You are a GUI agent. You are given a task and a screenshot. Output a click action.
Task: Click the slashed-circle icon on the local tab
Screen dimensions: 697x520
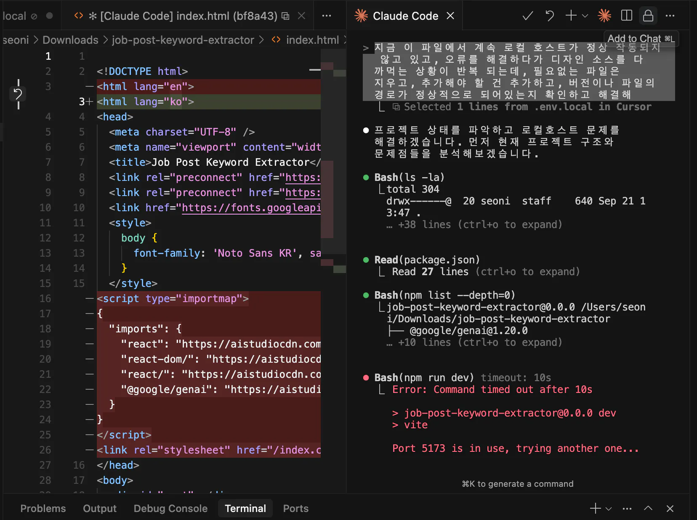tap(34, 16)
